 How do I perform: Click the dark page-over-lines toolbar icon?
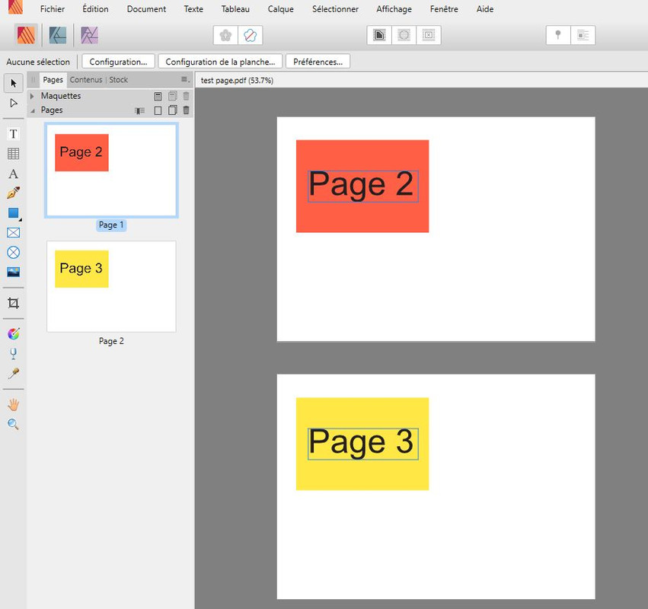coord(379,35)
